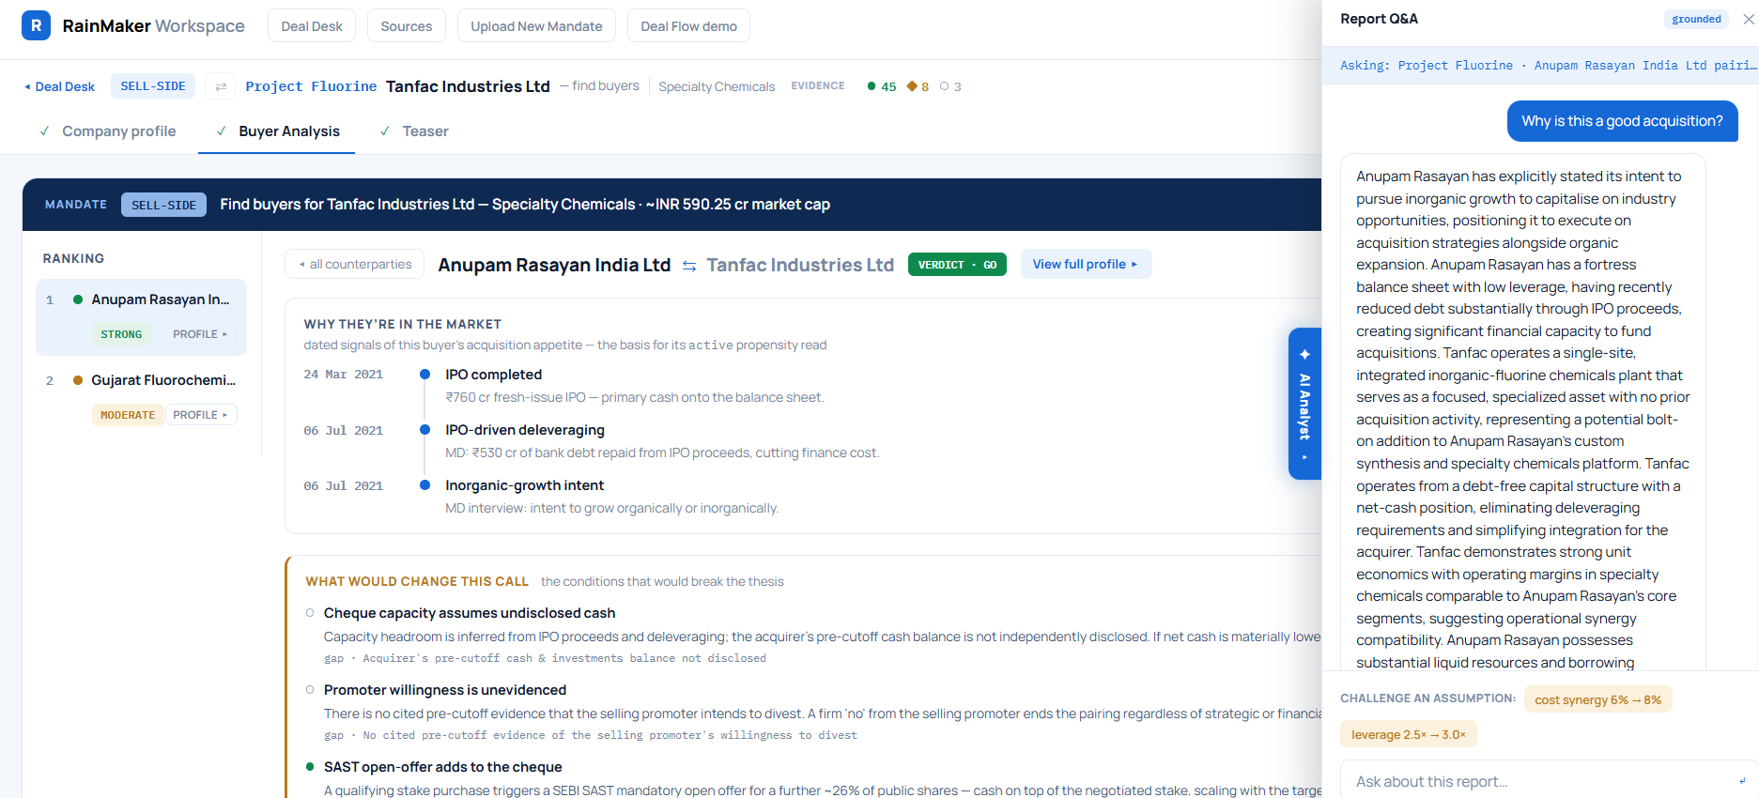Click the grey Tanfac Industries Ltd pairing heading
This screenshot has width=1759, height=798.
pyautogui.click(x=800, y=265)
